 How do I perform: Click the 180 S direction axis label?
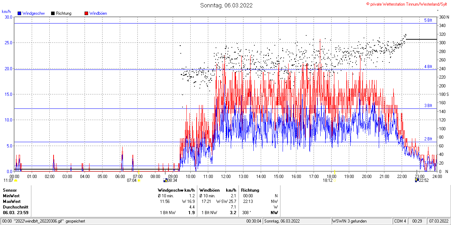[444, 94]
